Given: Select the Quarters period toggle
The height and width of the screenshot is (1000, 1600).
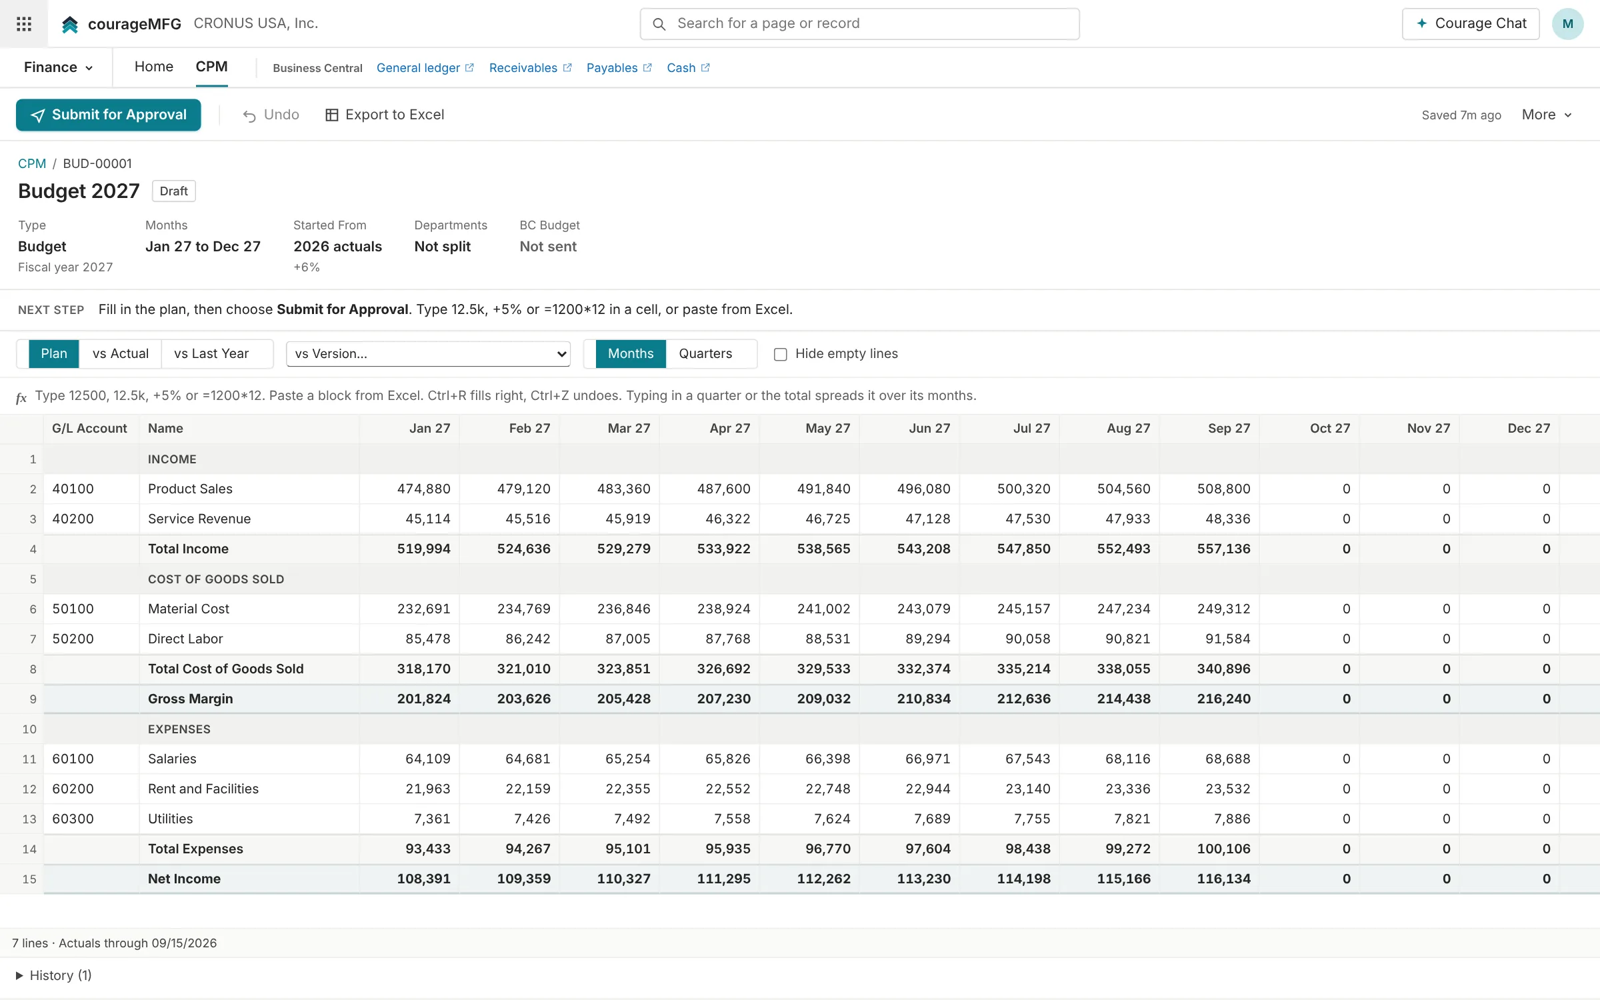Looking at the screenshot, I should point(705,353).
